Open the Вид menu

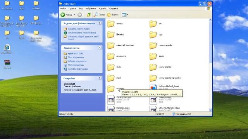pyautogui.click(x=81, y=8)
